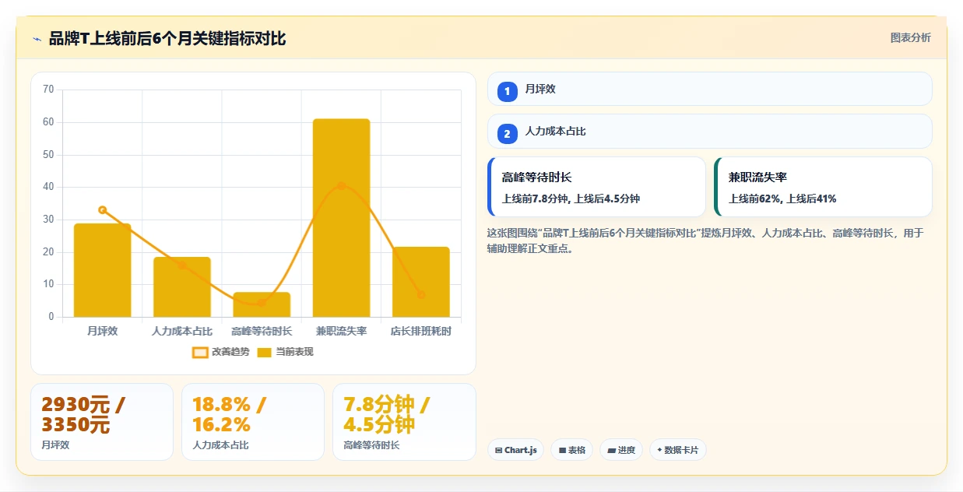Click the text 上线前62%, 上线后41%
Image resolution: width=963 pixels, height=492 pixels.
tap(782, 199)
